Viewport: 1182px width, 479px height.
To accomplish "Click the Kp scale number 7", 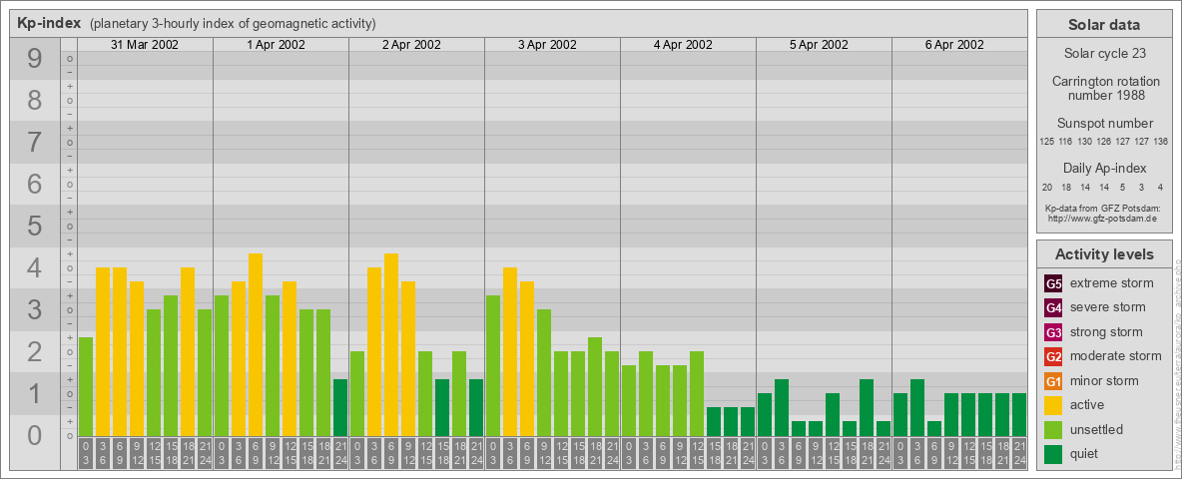I will (34, 143).
